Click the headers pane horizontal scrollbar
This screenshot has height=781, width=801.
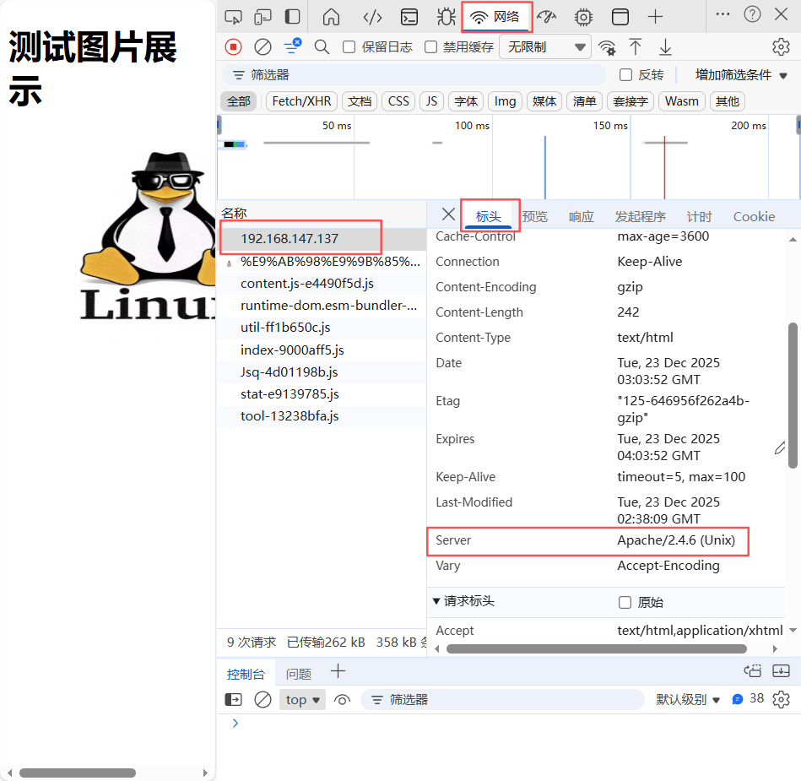tap(597, 648)
